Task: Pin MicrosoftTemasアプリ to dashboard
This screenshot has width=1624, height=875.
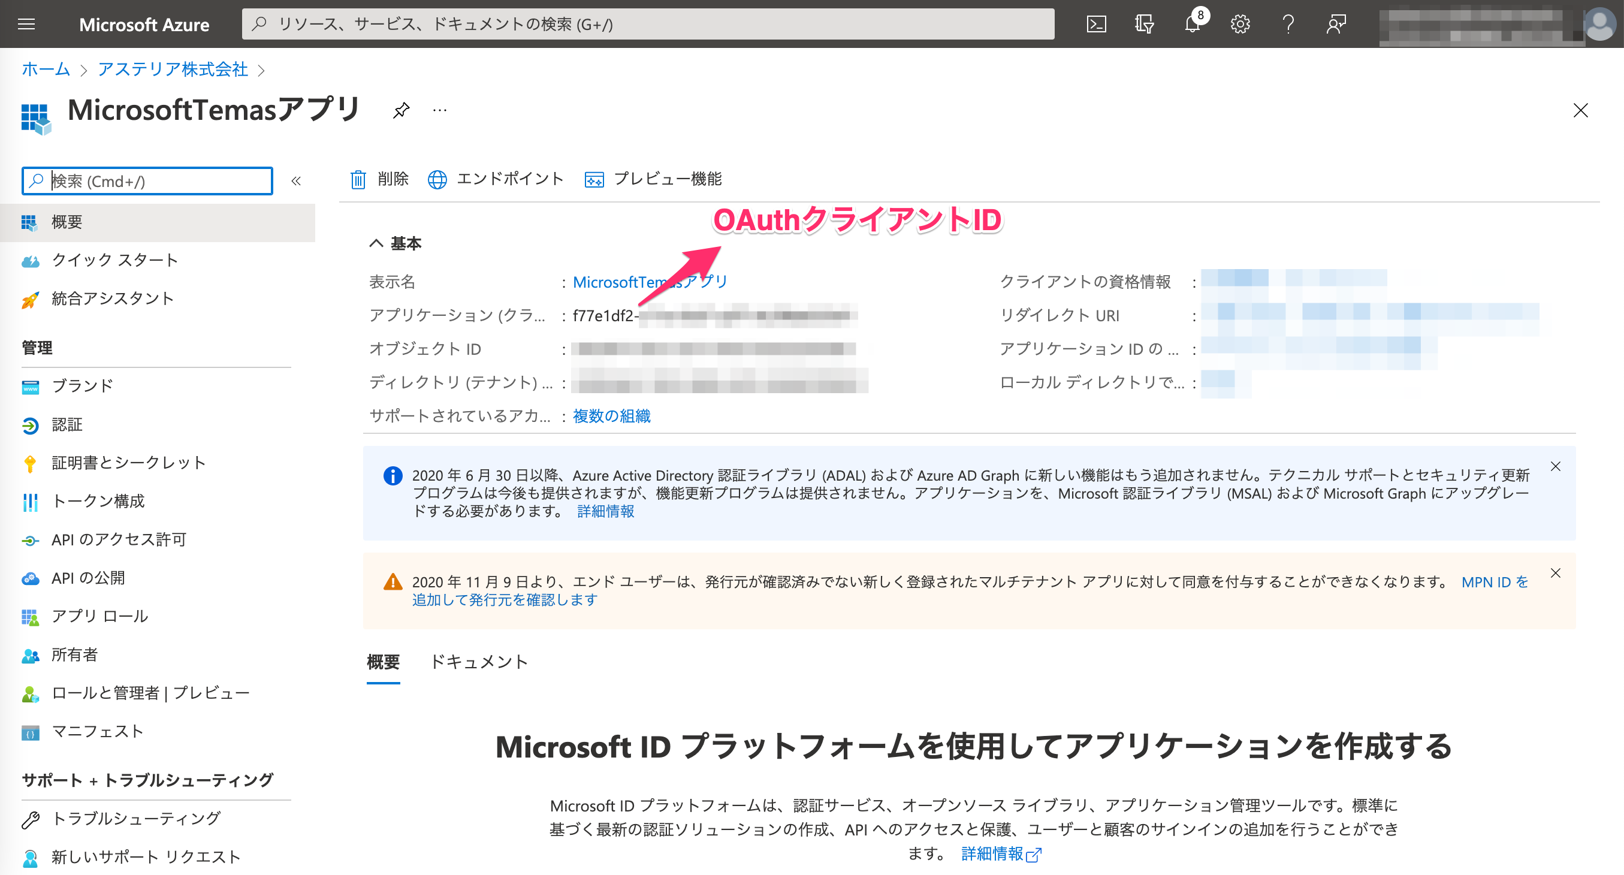Action: click(x=401, y=110)
